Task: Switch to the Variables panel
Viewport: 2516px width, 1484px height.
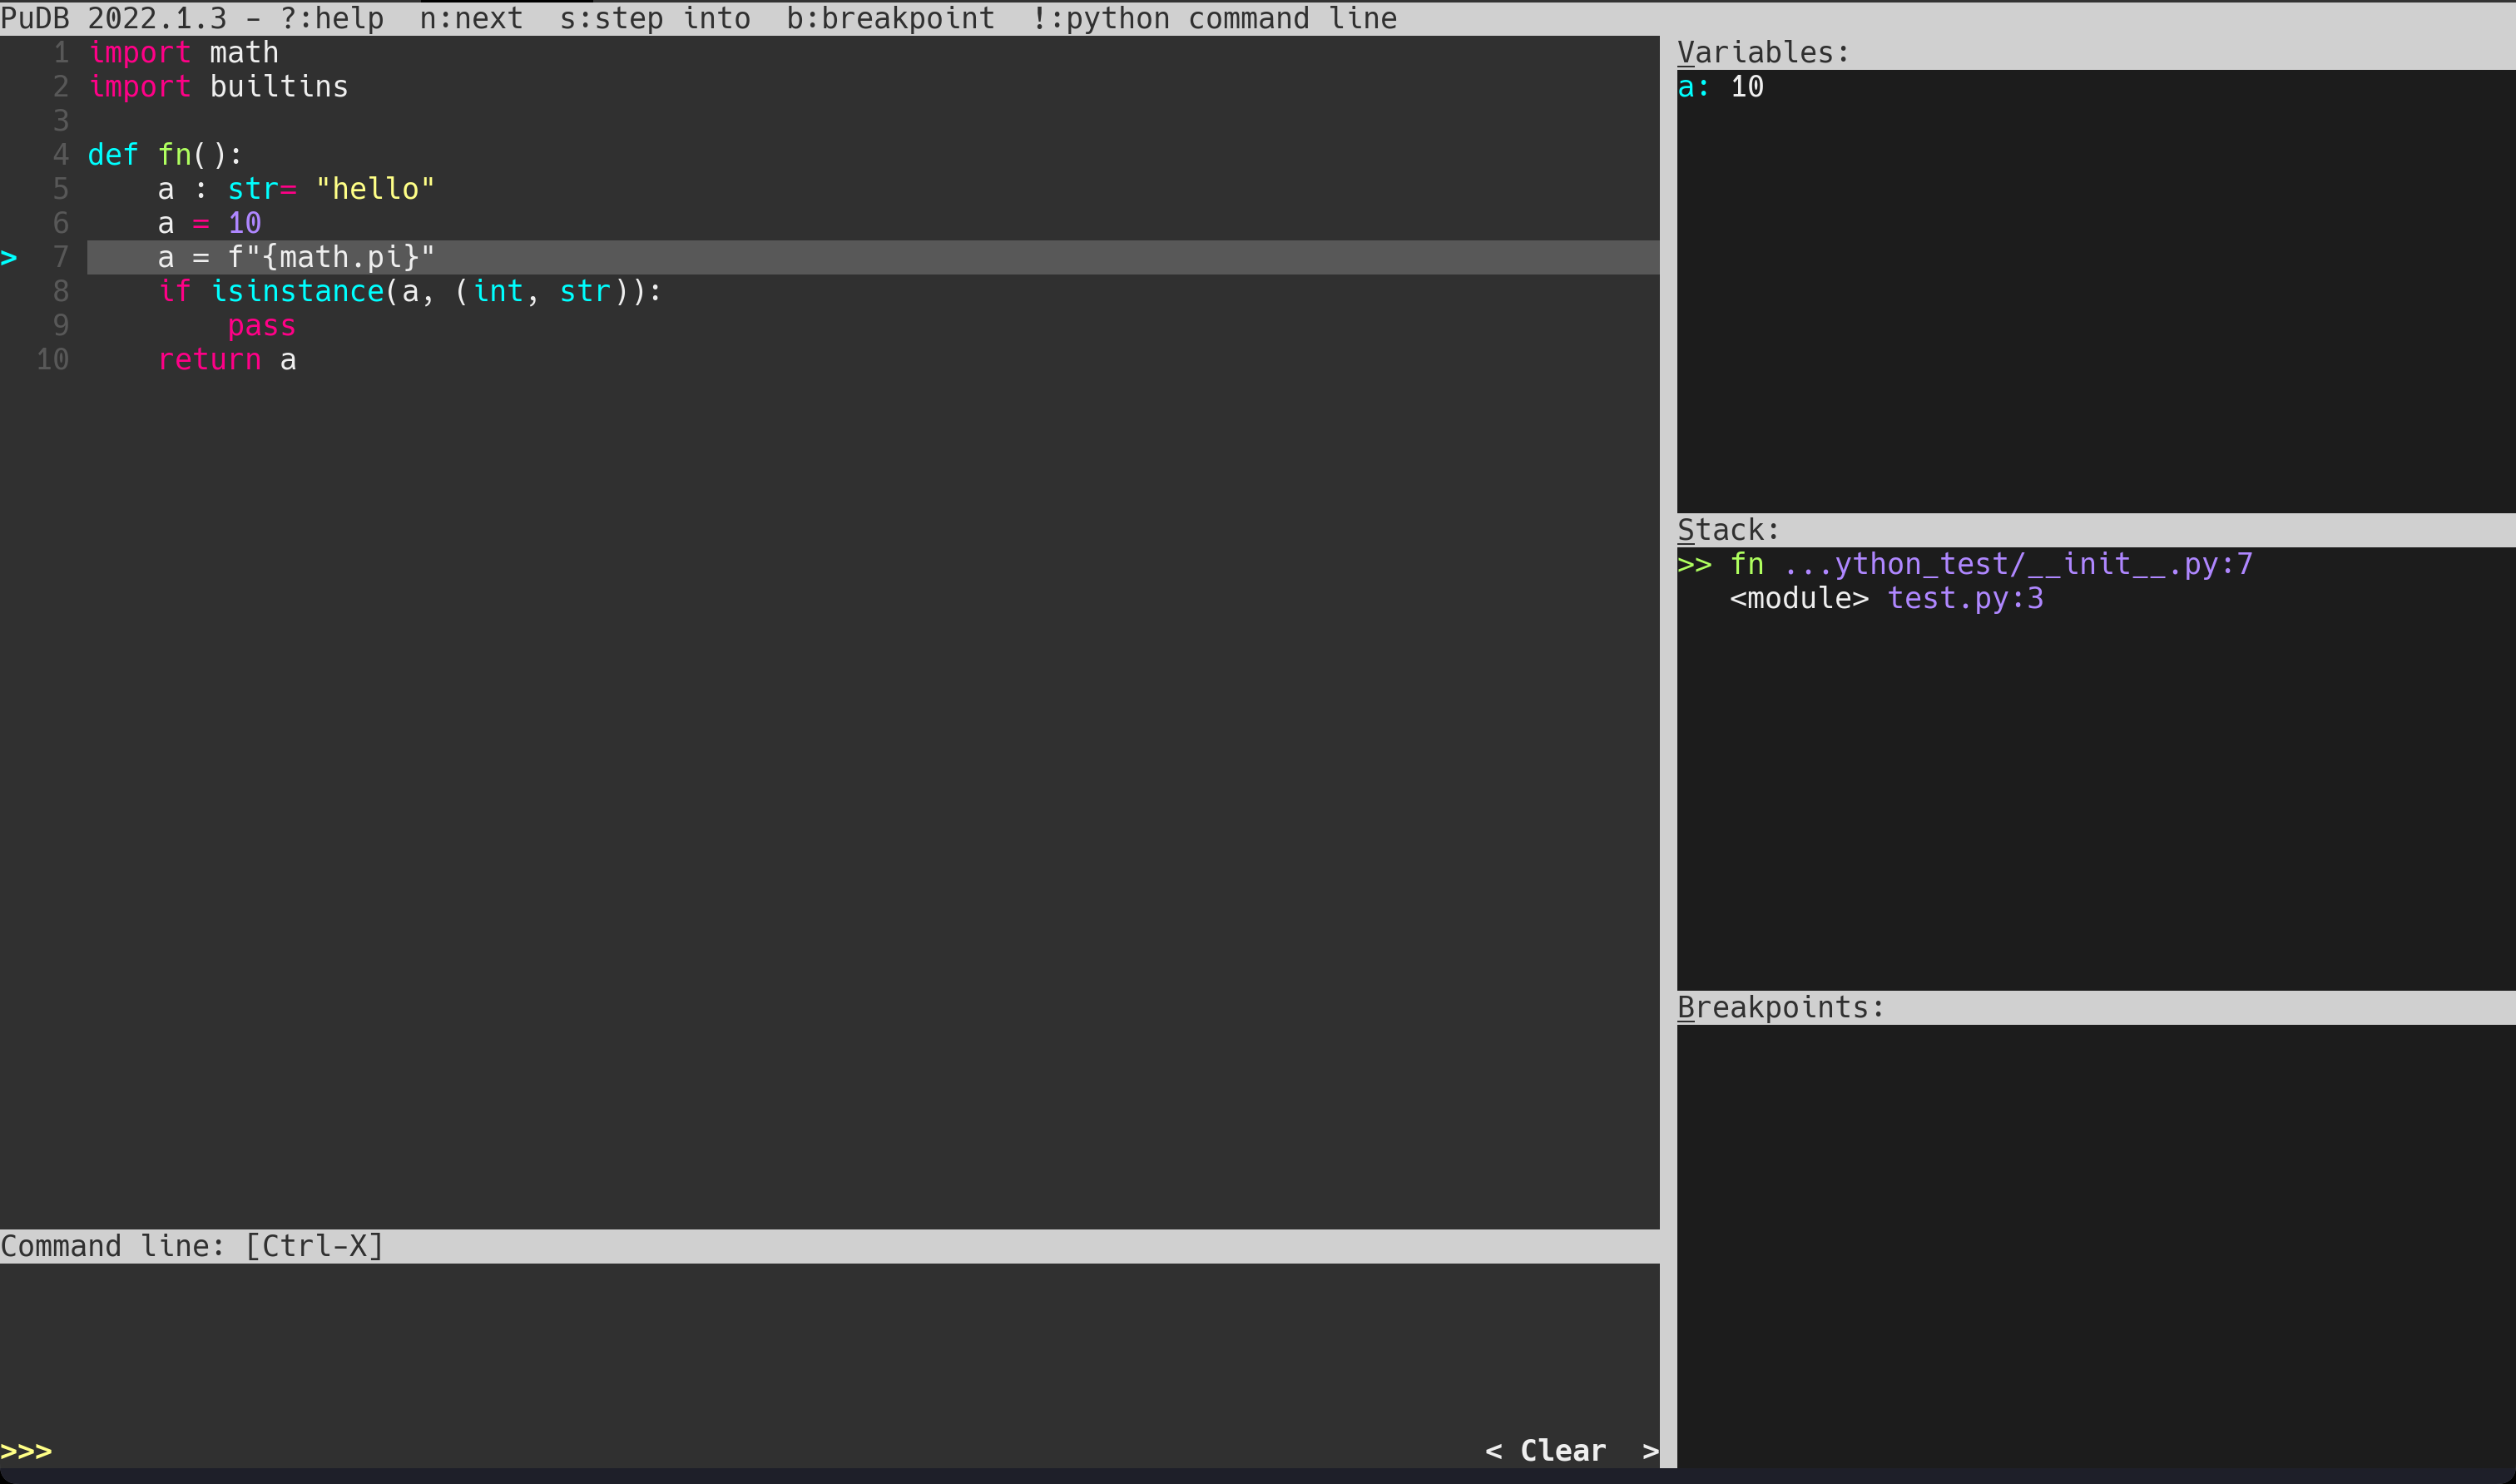Action: [1763, 51]
